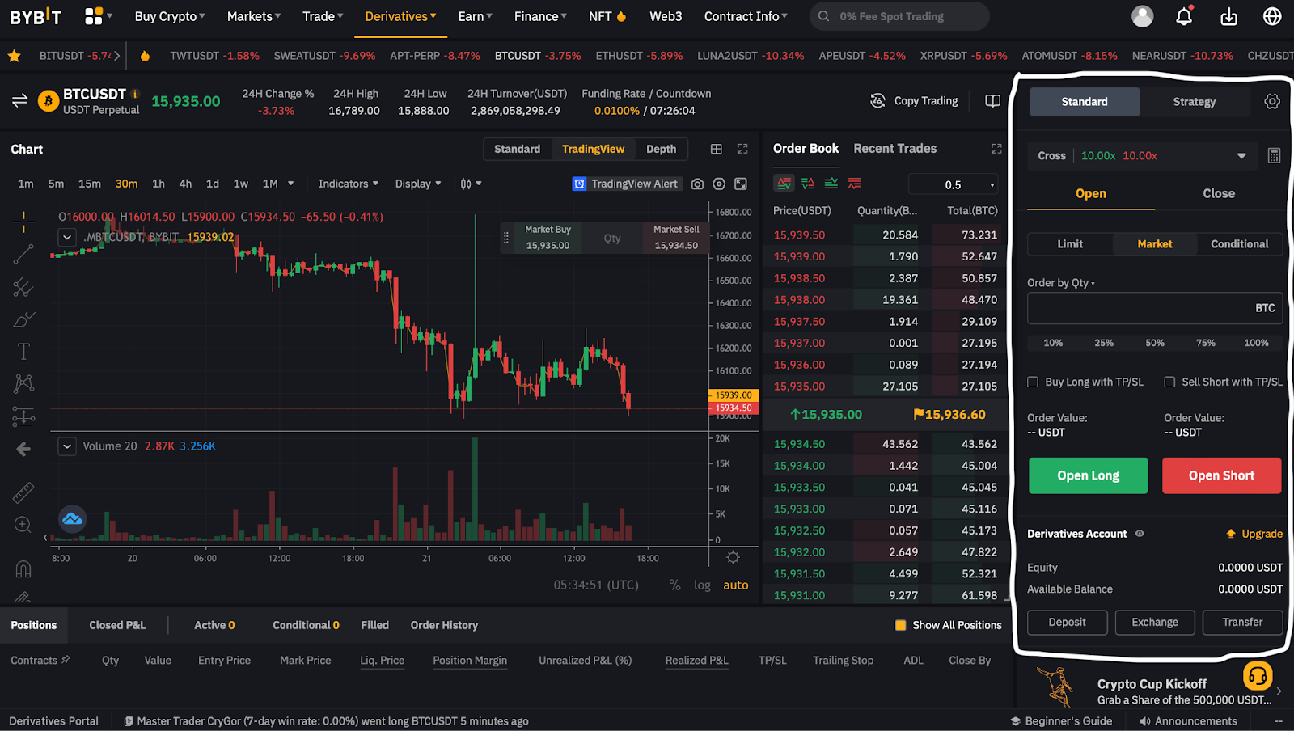Select the zoom in tool

23,525
